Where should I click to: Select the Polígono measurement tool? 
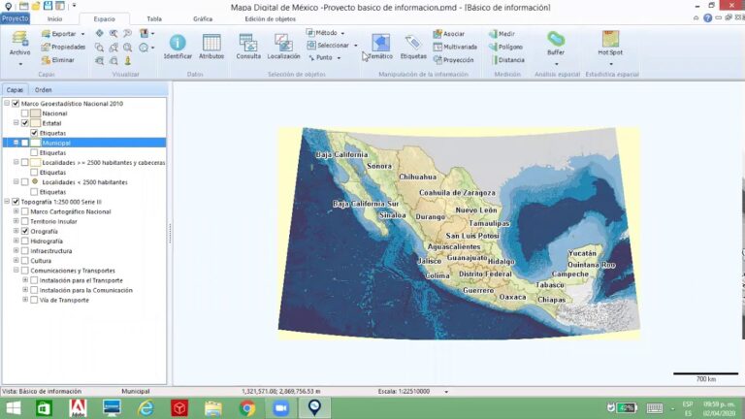click(x=506, y=47)
